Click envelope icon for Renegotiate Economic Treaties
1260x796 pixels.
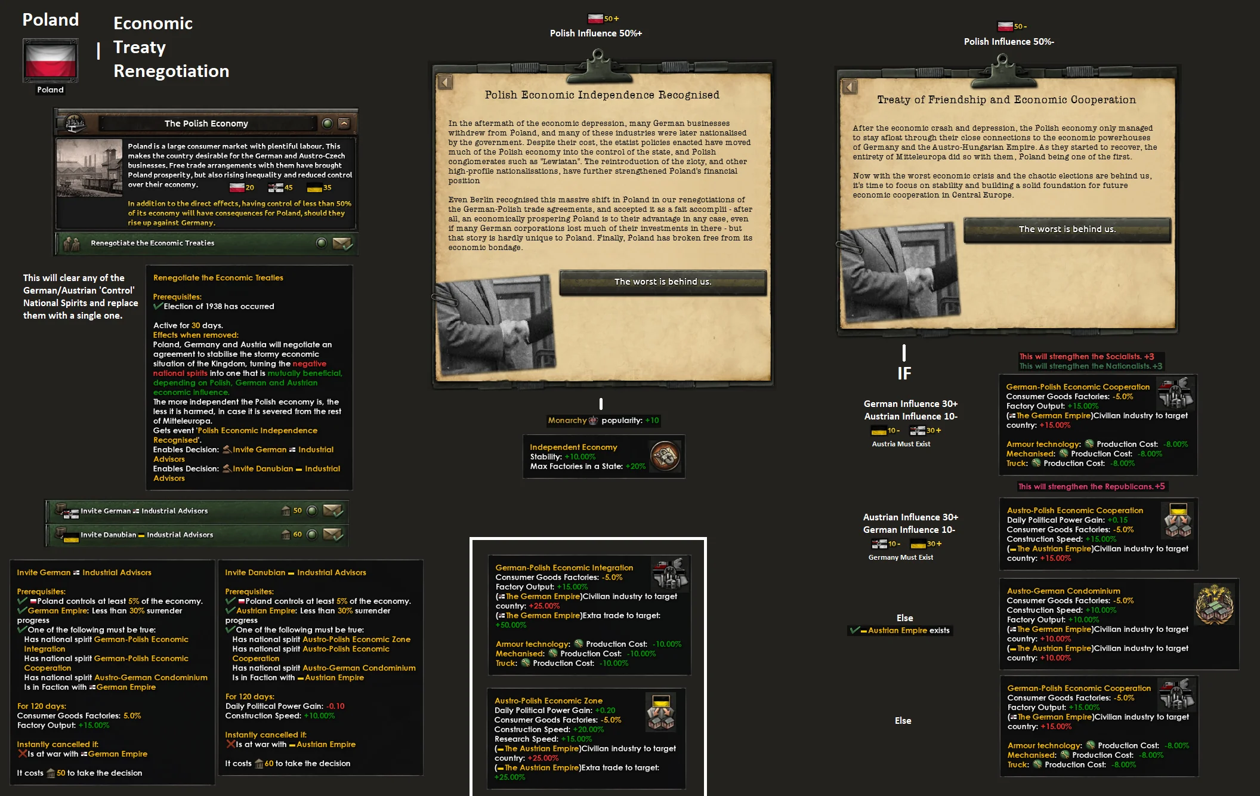[x=342, y=243]
